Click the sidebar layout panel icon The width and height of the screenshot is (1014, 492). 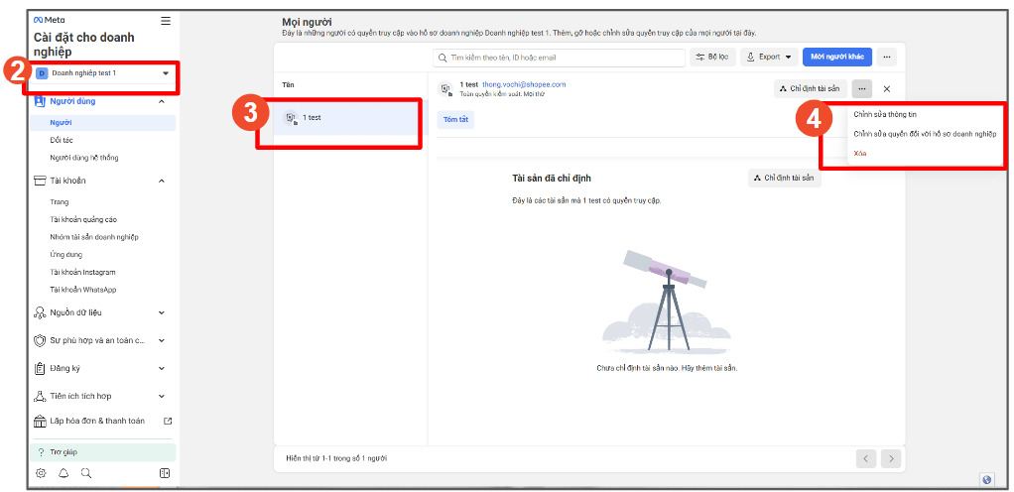165,473
